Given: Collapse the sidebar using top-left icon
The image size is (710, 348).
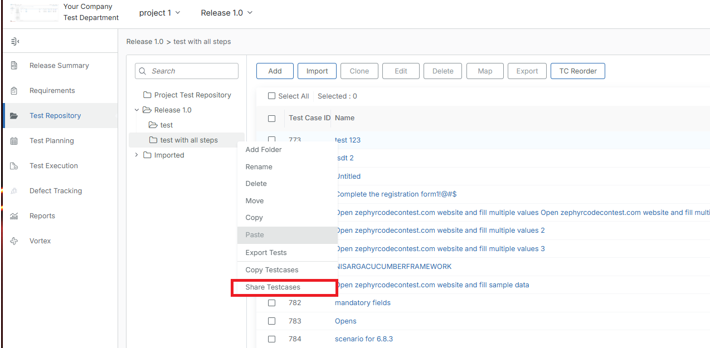Looking at the screenshot, I should tap(15, 41).
